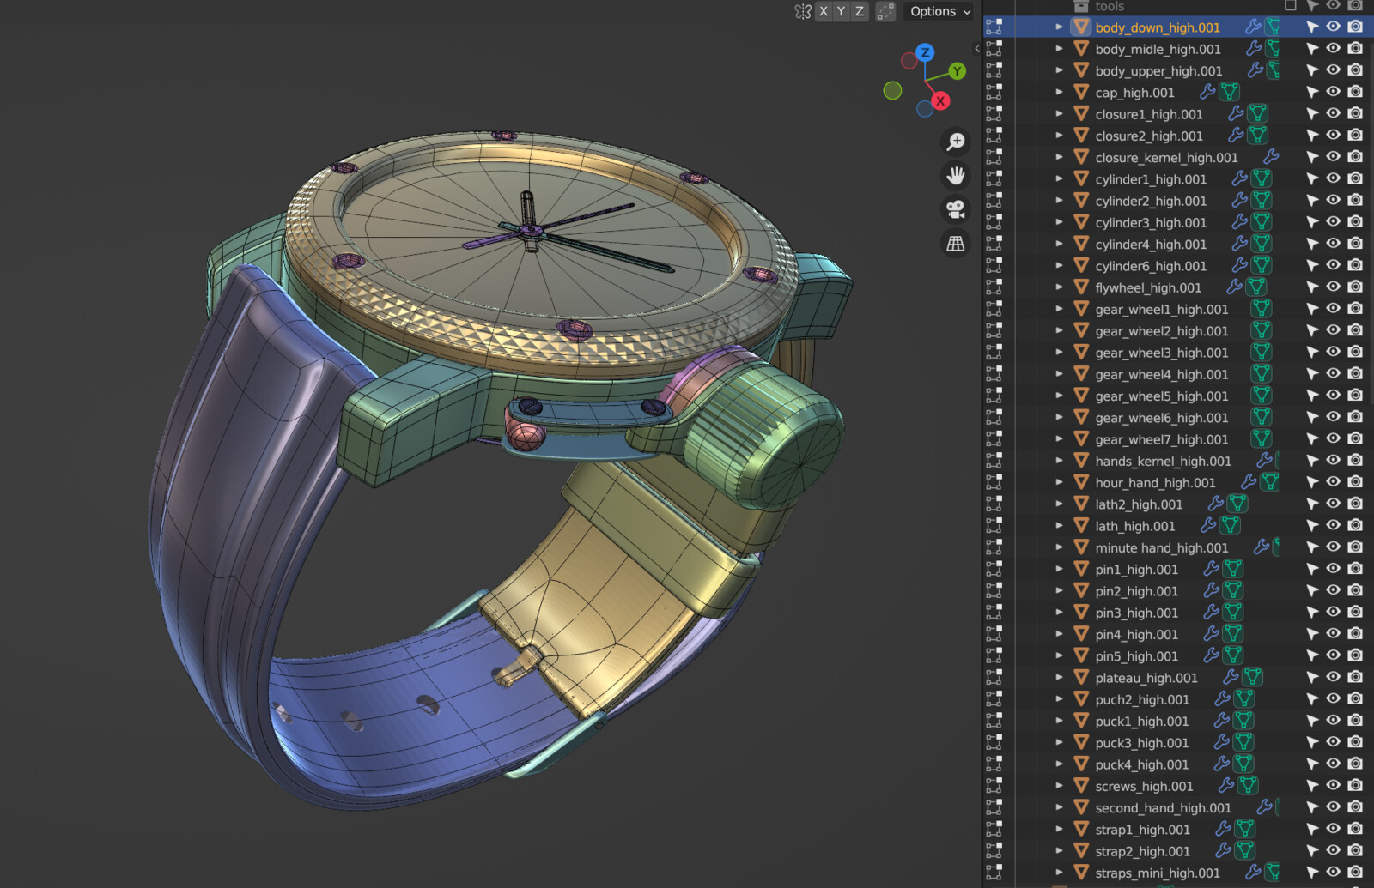Disable rendering for flywheel_high.001 via camera icon

click(1355, 287)
